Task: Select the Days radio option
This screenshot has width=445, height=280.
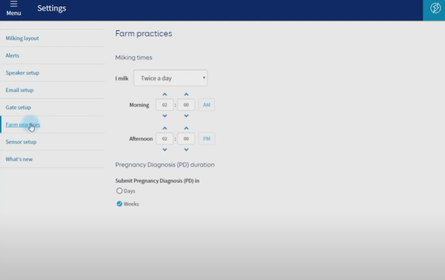Action: 119,191
